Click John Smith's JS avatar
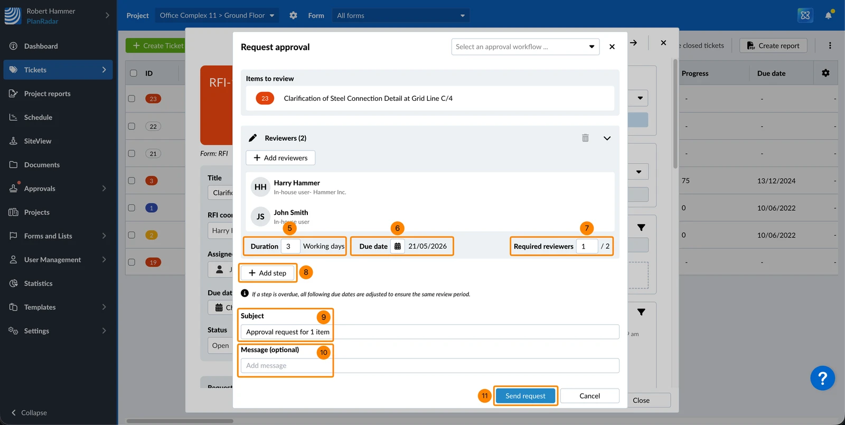 [x=260, y=216]
